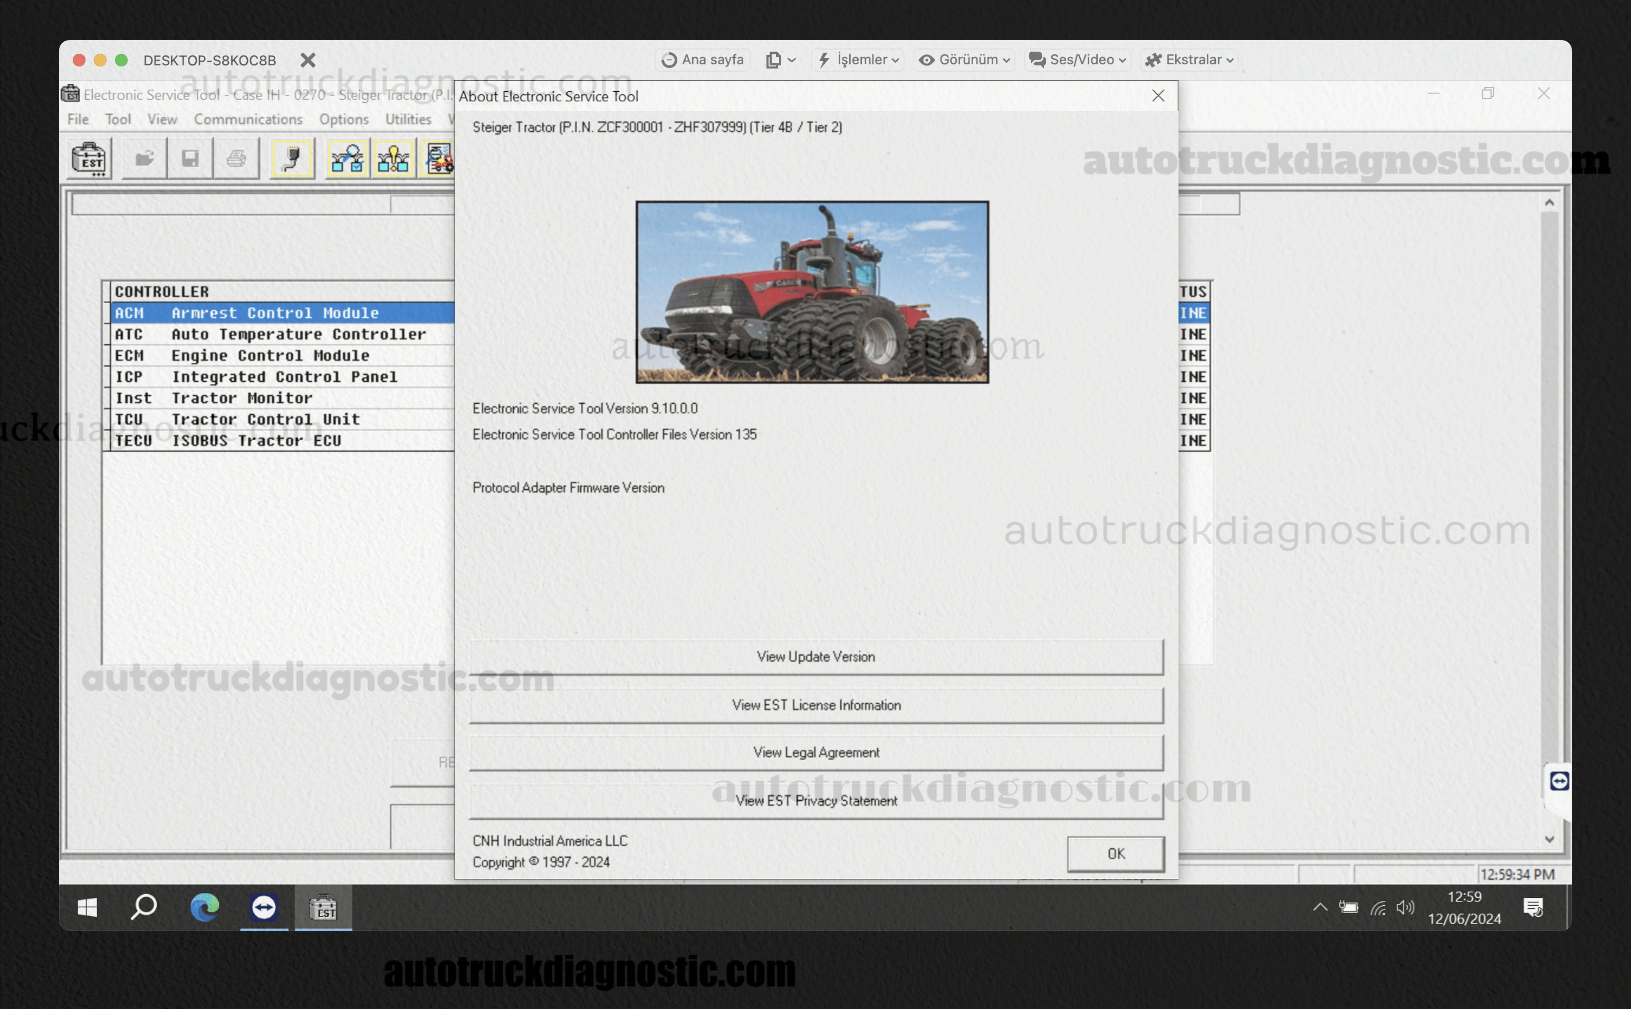Click the View Update Version button
Viewport: 1631px width, 1009px height.
[x=816, y=657]
